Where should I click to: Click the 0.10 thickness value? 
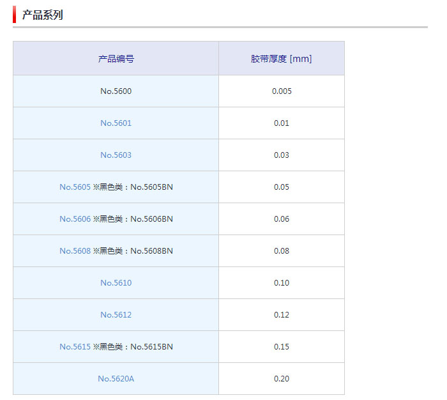point(281,282)
